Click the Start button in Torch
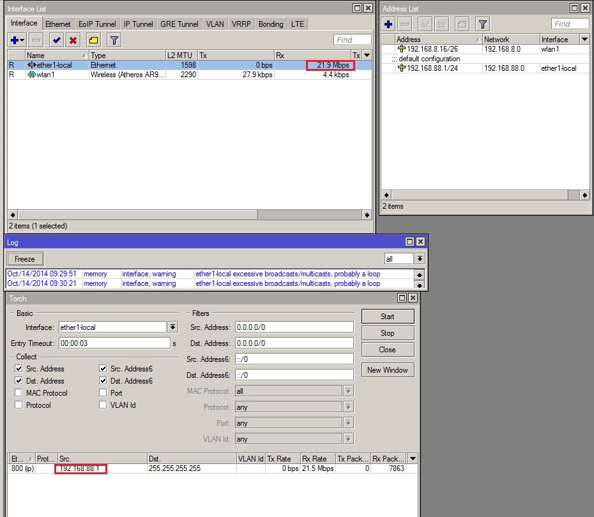Image resolution: width=594 pixels, height=517 pixels. pyautogui.click(x=388, y=317)
